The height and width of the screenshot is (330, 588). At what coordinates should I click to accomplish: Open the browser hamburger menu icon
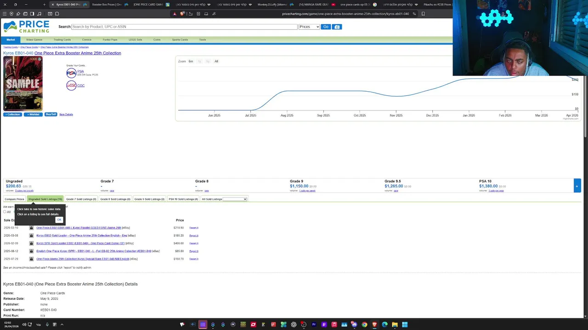[5, 14]
